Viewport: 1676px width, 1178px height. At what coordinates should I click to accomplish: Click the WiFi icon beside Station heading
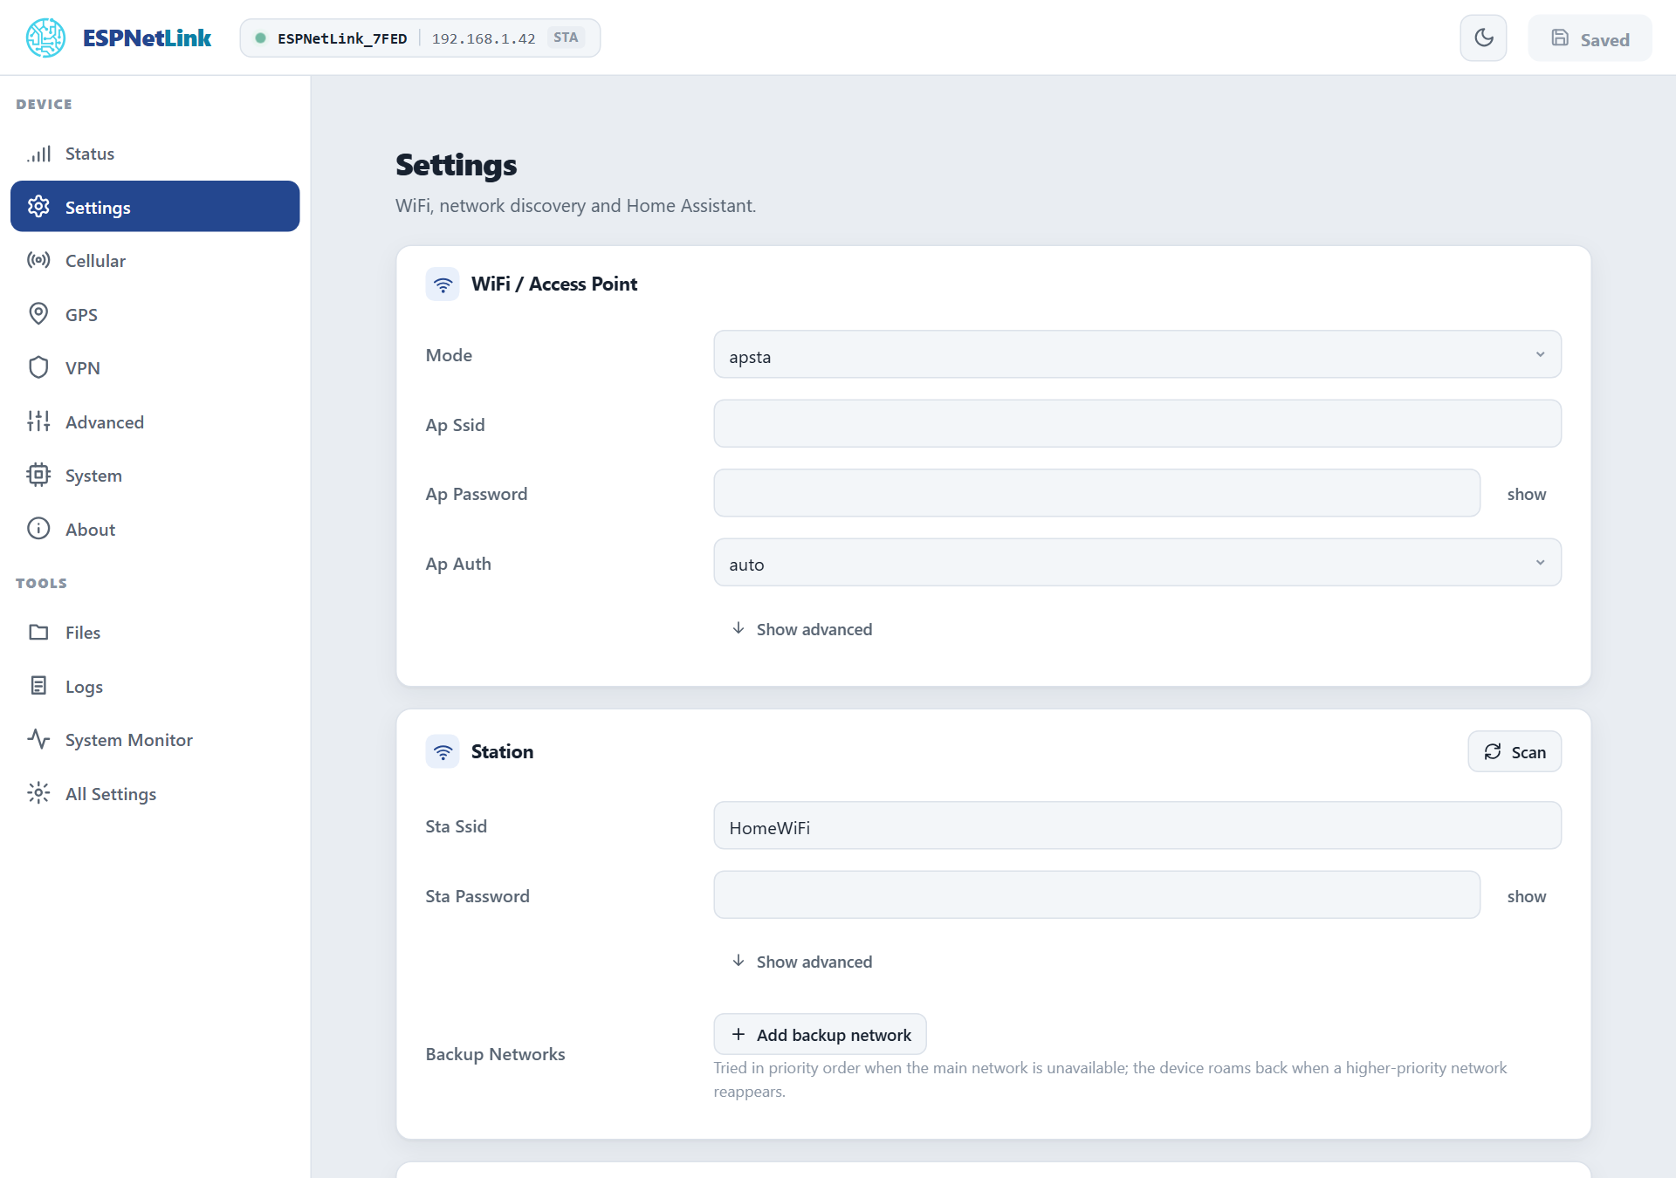pyautogui.click(x=443, y=751)
